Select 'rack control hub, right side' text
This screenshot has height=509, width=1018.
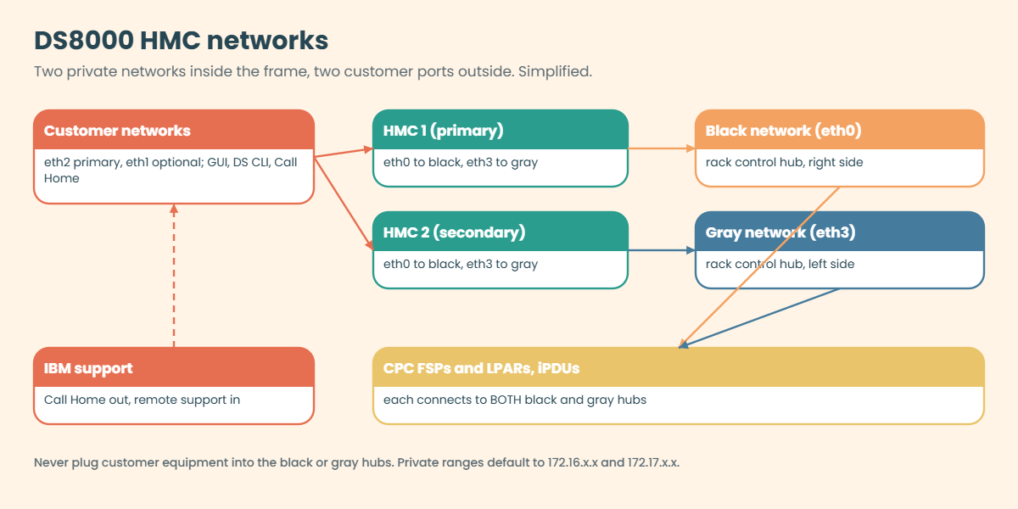point(785,162)
